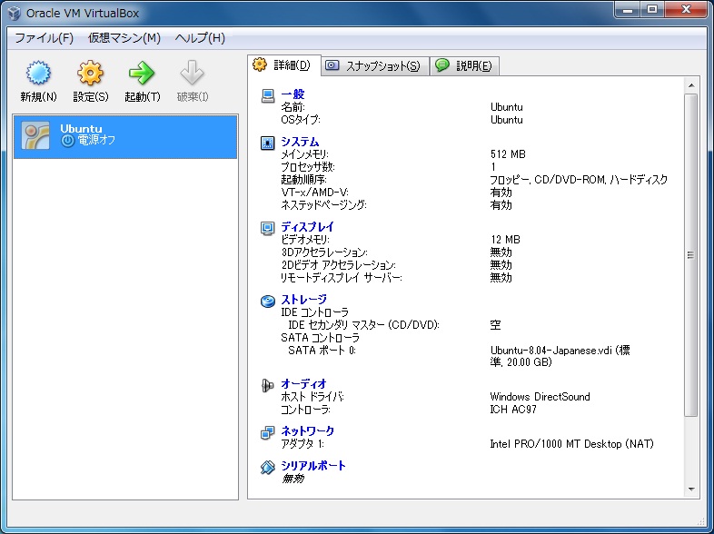Screen dimensions: 714x534
Task: Click the details pane scrollbar thumb
Action: [x=691, y=255]
